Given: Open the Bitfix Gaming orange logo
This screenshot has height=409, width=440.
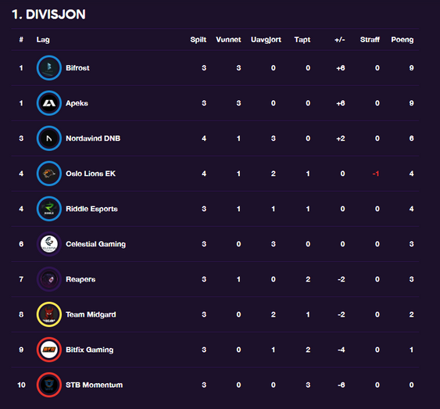Looking at the screenshot, I should tap(48, 350).
